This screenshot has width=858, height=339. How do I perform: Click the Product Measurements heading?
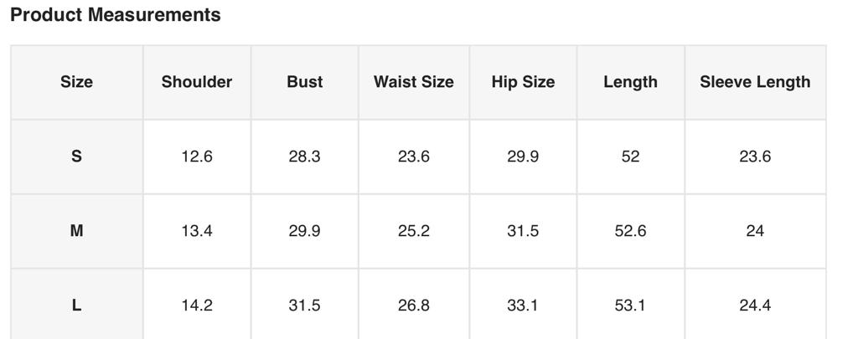116,15
